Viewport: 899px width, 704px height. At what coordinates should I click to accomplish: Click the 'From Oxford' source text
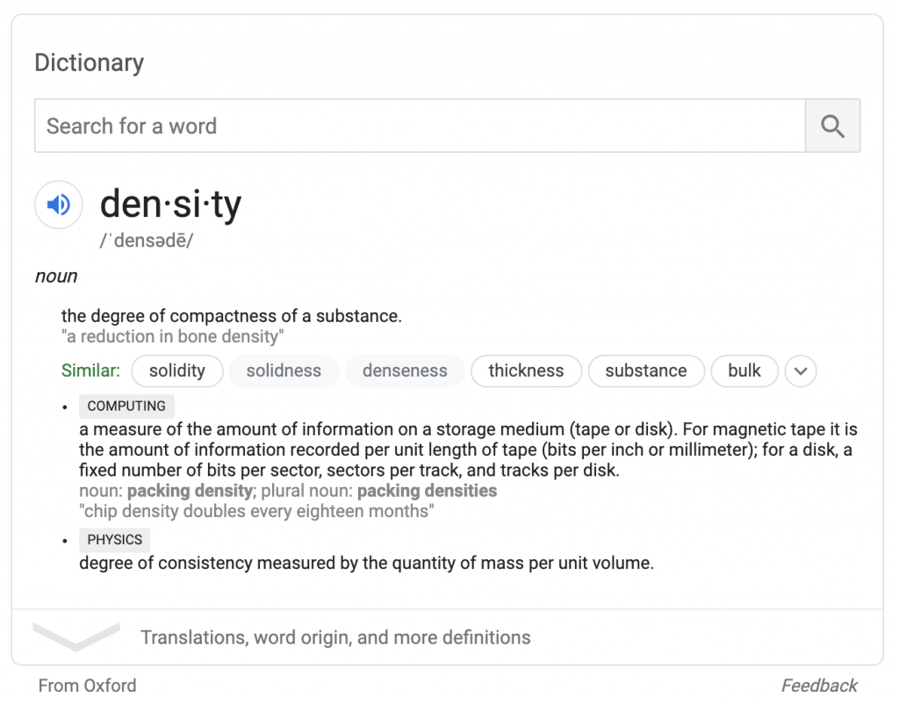(88, 686)
